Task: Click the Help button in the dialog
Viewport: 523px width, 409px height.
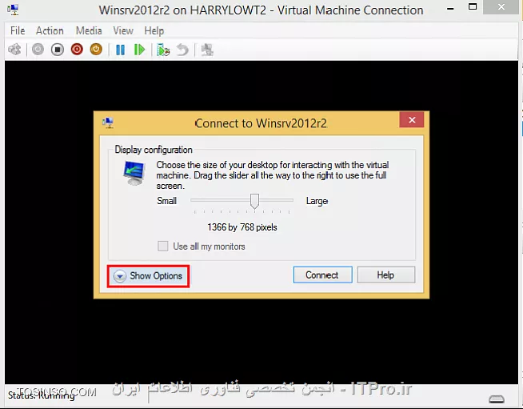Action: pyautogui.click(x=386, y=275)
